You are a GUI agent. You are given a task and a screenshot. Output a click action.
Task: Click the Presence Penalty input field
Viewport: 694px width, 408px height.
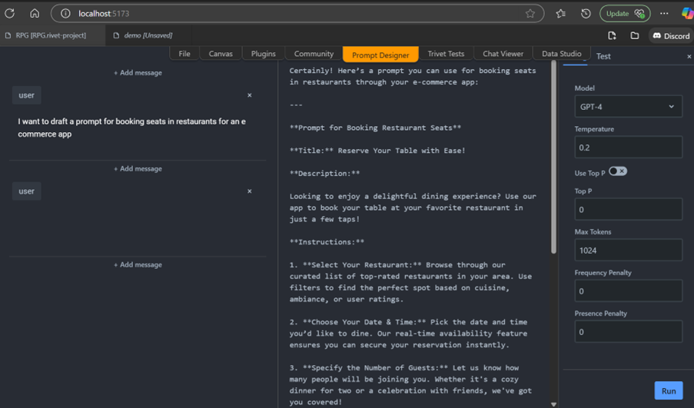pyautogui.click(x=628, y=332)
